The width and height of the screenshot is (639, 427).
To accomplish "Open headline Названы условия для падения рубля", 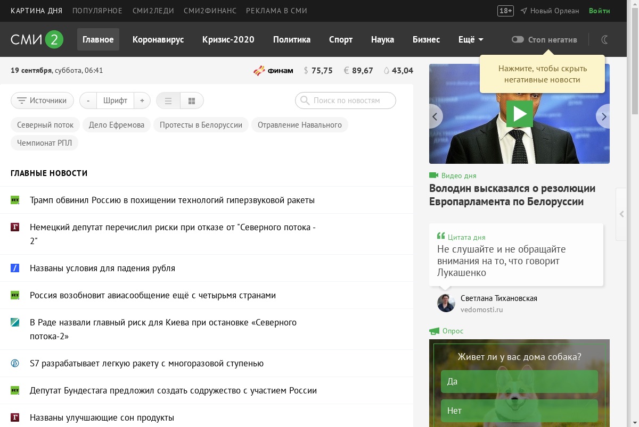I will pos(102,268).
